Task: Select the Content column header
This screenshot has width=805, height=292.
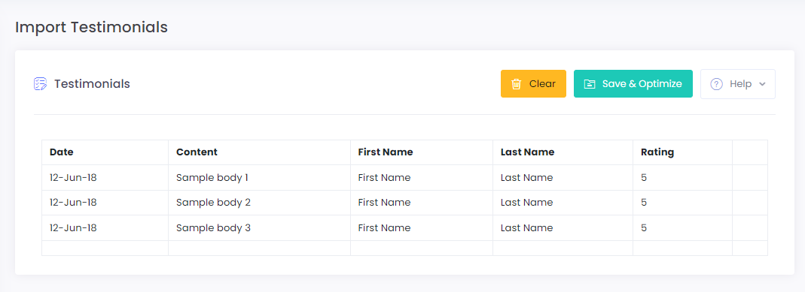Action: [259, 152]
